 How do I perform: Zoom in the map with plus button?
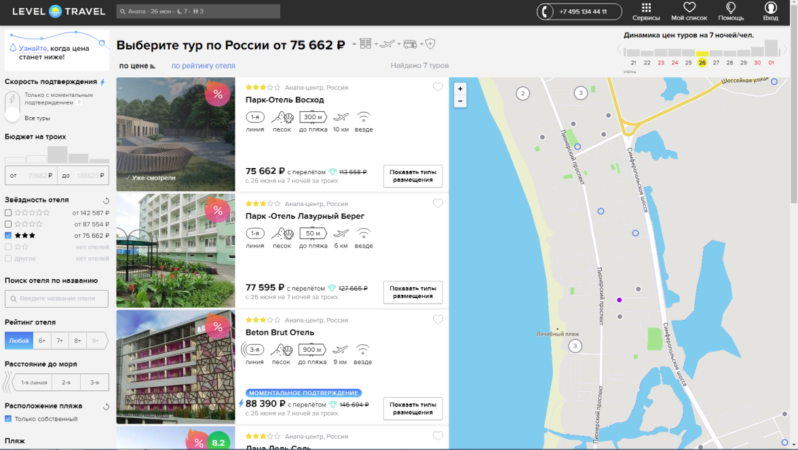460,89
